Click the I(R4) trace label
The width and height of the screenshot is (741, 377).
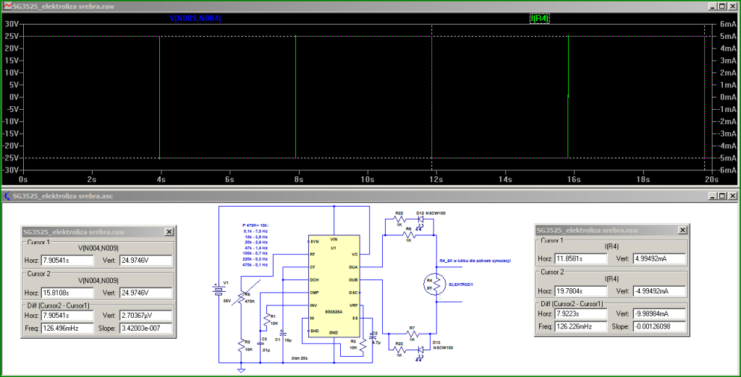pyautogui.click(x=541, y=18)
